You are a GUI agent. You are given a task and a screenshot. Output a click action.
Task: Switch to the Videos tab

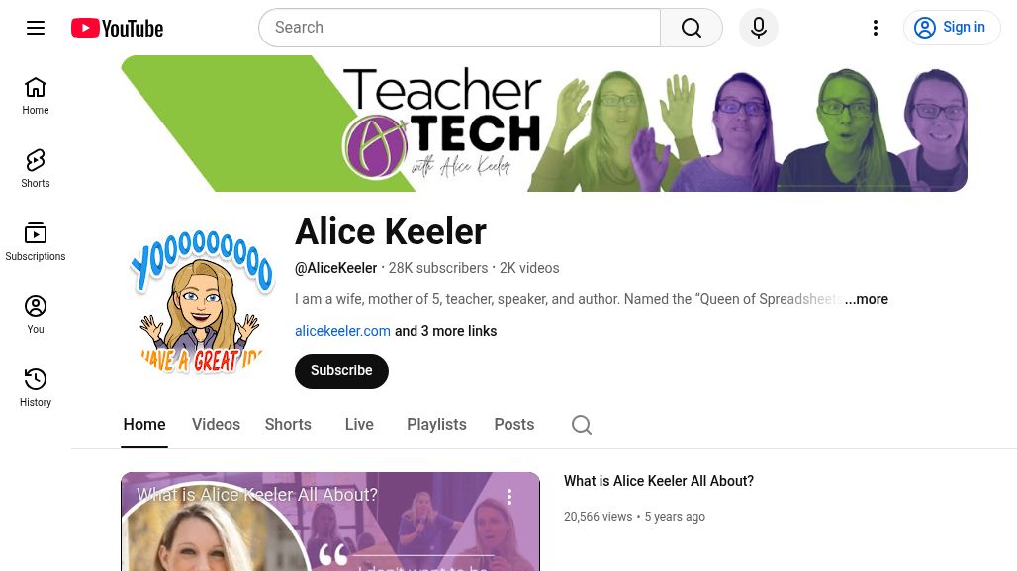(x=216, y=425)
